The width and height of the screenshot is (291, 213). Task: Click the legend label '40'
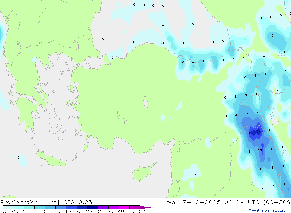click(121, 211)
